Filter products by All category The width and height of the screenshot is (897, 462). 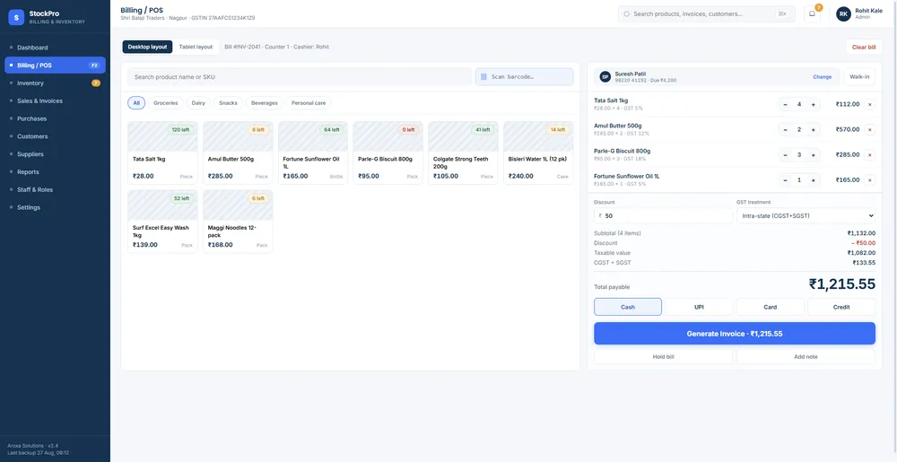(136, 103)
